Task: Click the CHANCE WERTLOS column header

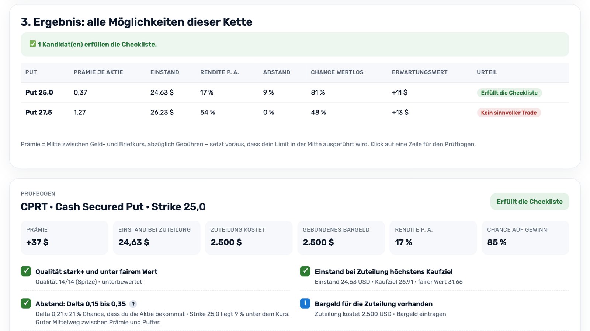Action: 337,72
